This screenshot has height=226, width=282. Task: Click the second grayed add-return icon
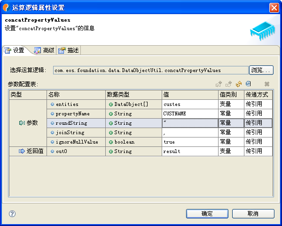[x=228, y=84]
